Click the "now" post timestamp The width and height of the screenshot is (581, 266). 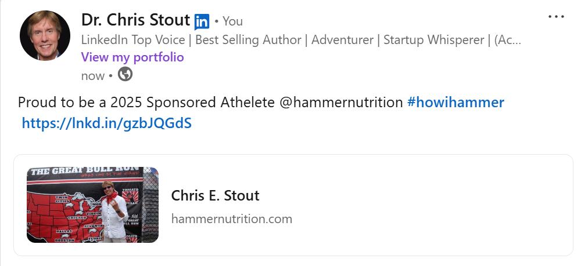pos(93,75)
